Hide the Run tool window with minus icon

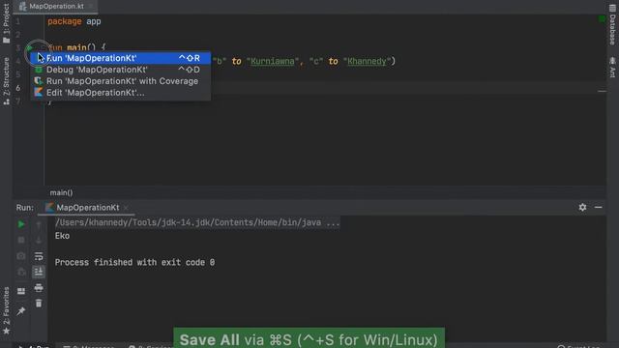pyautogui.click(x=598, y=207)
